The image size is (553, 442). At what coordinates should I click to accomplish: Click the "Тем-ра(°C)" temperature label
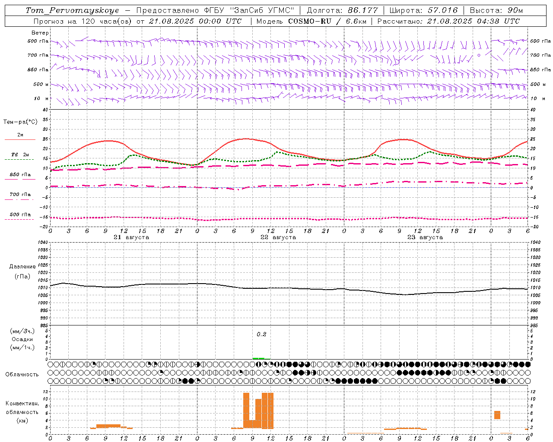pyautogui.click(x=20, y=122)
